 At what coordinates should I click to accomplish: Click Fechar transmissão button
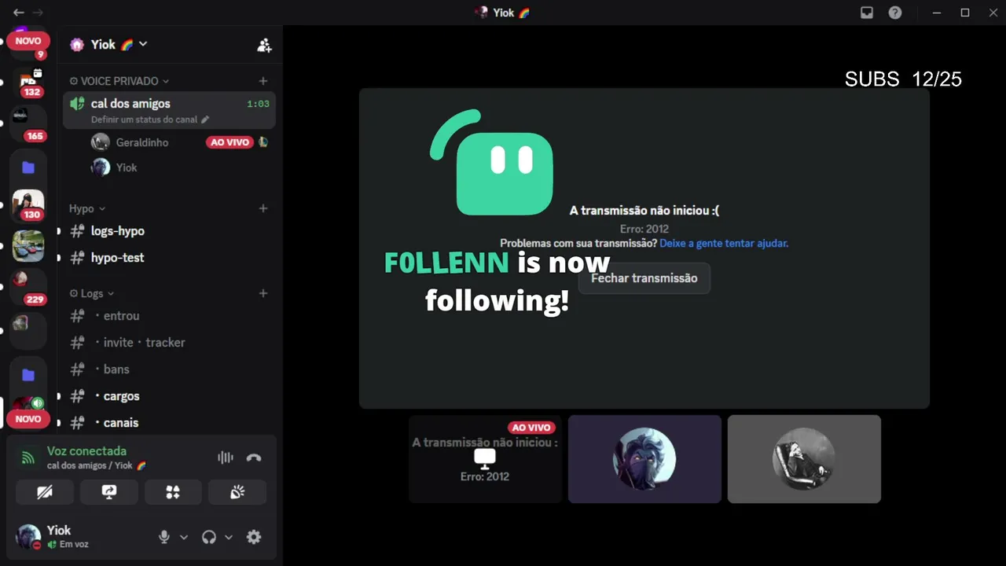(x=644, y=278)
